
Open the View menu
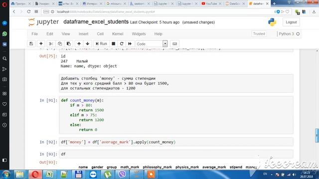[x=66, y=34]
